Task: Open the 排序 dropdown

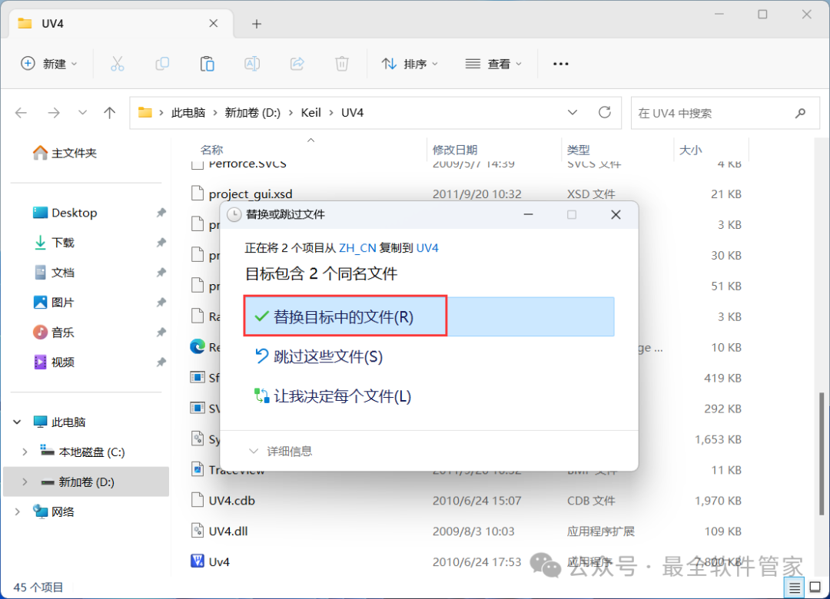Action: tap(410, 64)
